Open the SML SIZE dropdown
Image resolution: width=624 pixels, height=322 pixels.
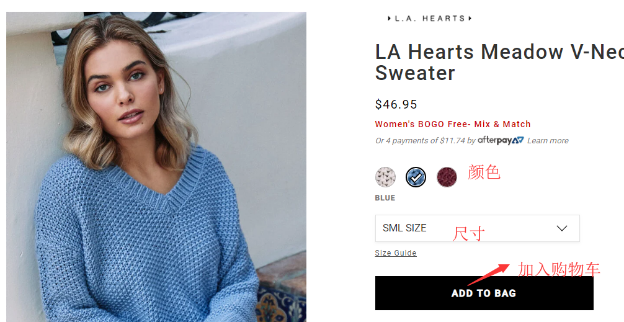(477, 228)
